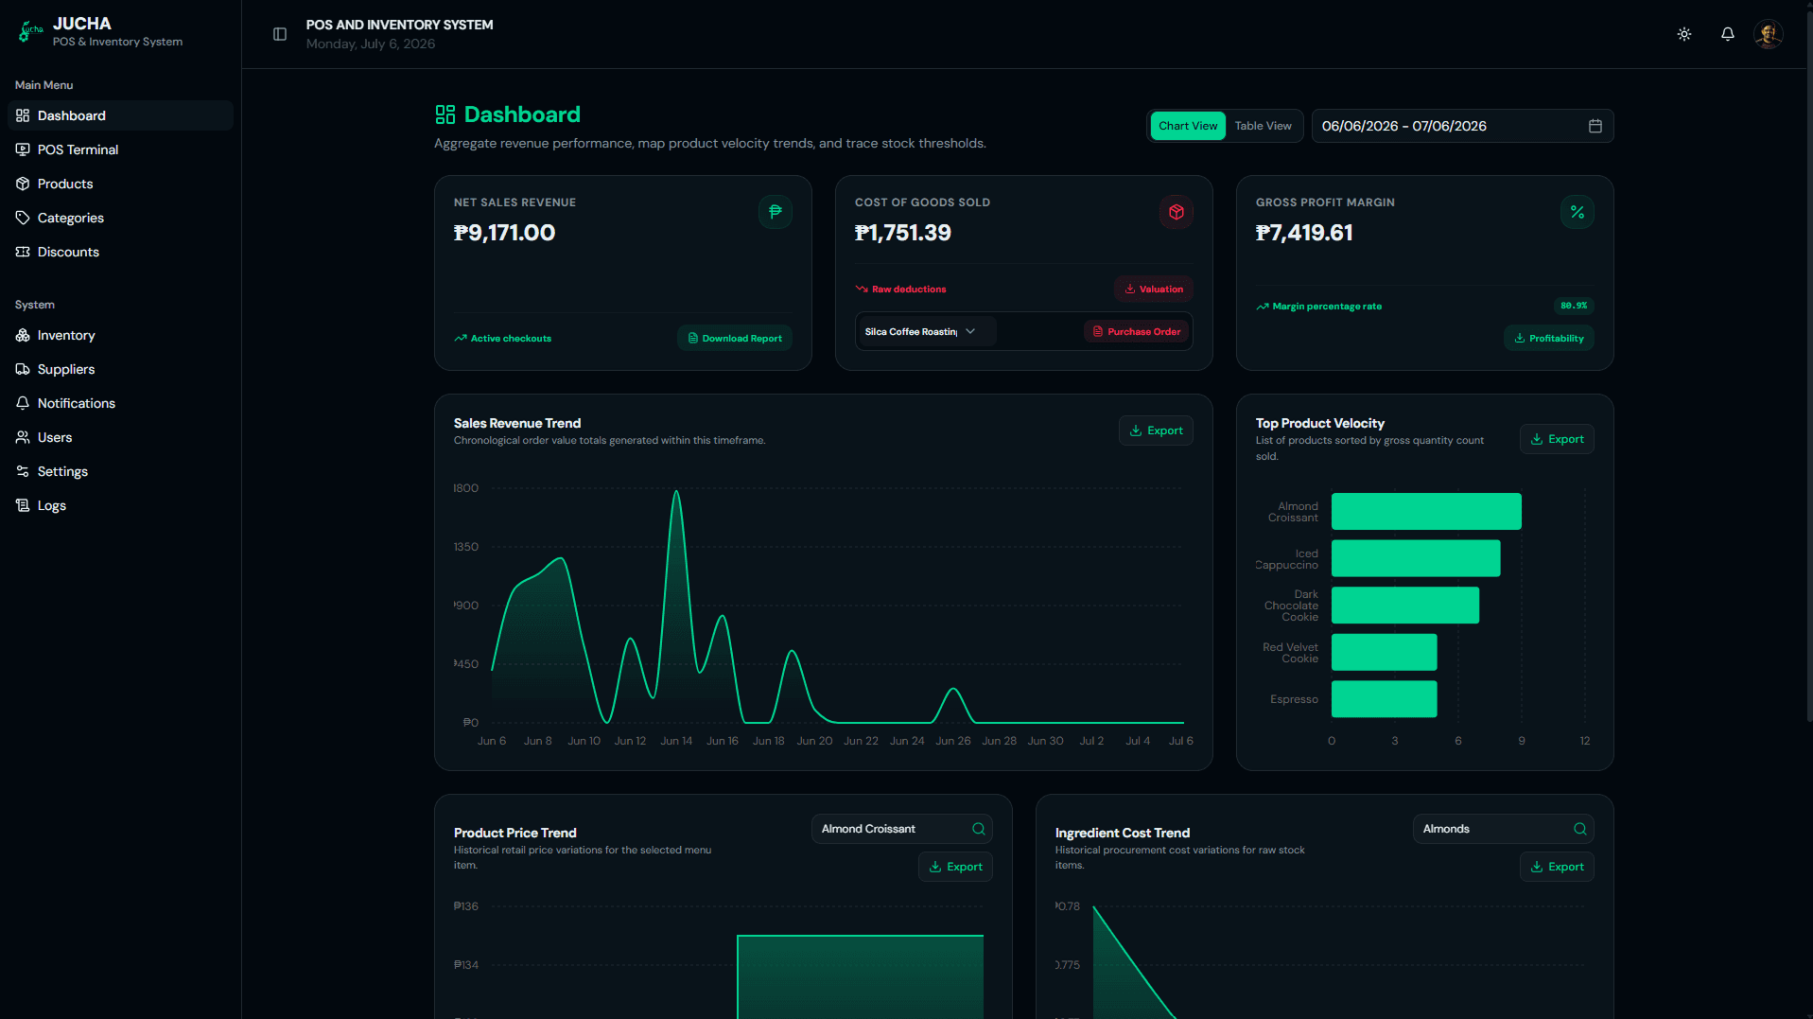
Task: Open Dashboard in the sidebar
Action: (120, 115)
